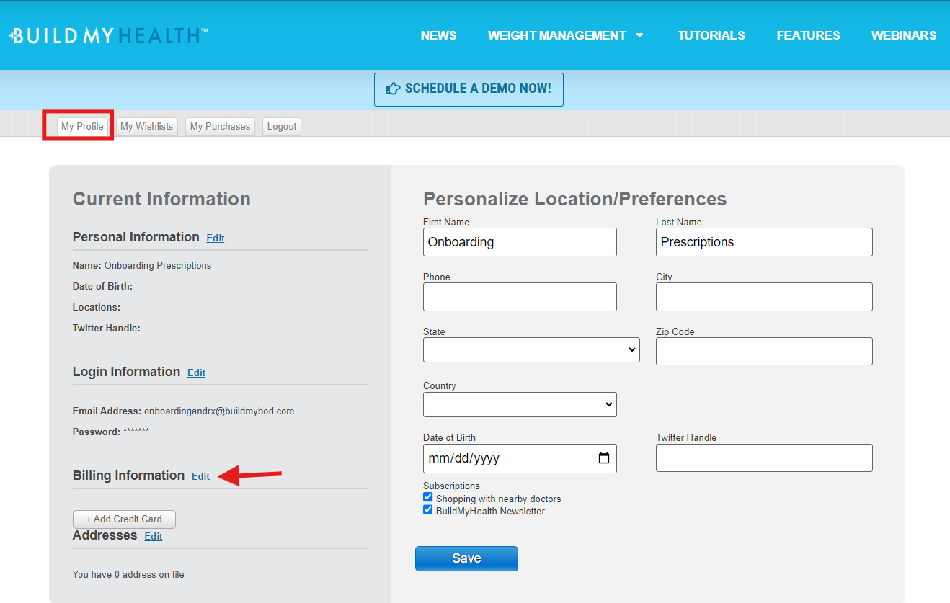
Task: Click 'You have 0 address on file' text
Action: 128,574
